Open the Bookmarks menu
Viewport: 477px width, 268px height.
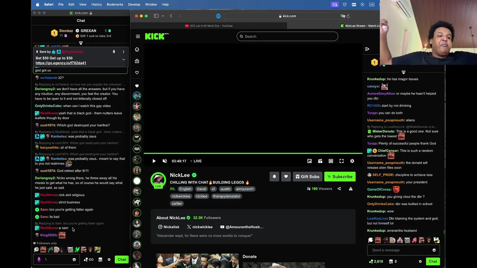tap(115, 4)
